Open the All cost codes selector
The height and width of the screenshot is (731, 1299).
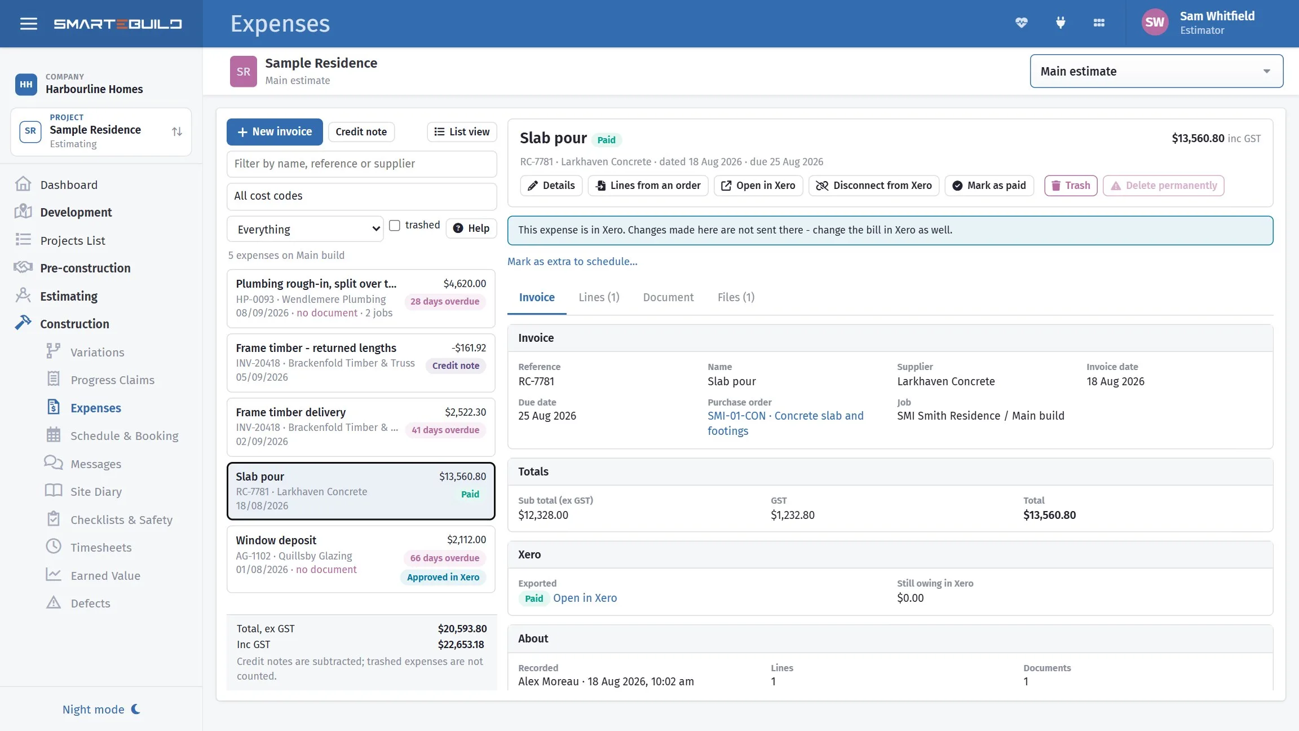[361, 196]
